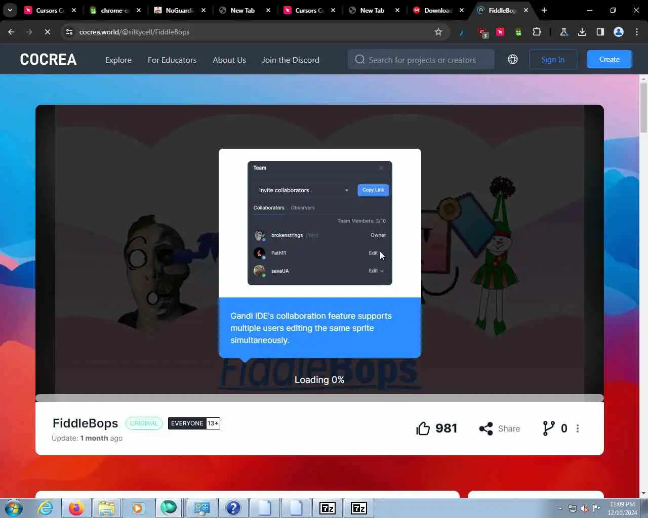Click the taskbar clock showing 11:09 PM
648x518 pixels.
point(622,508)
